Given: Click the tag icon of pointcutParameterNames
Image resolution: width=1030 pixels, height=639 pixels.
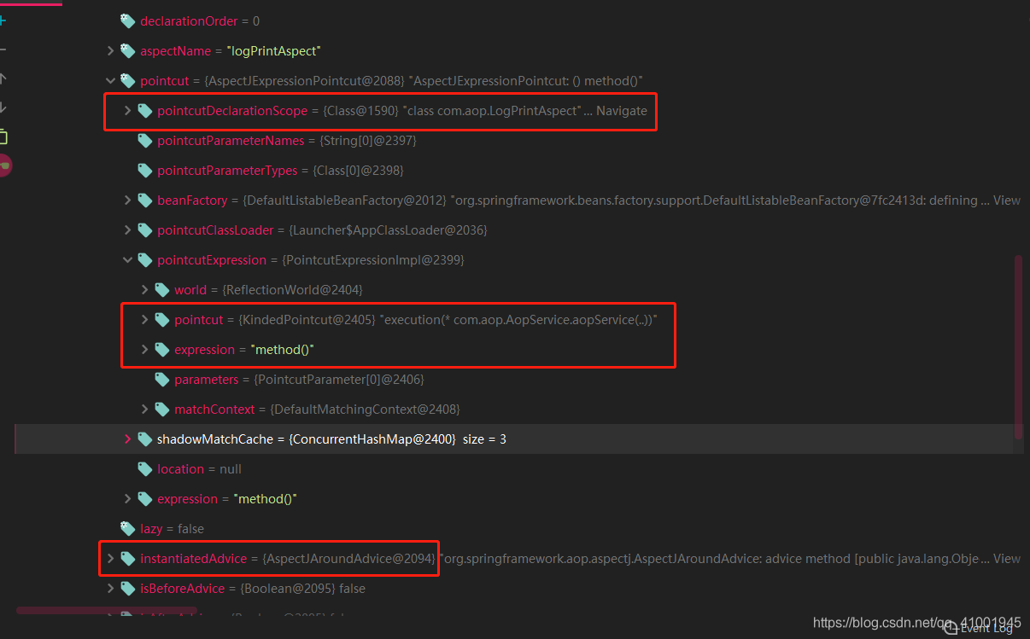Looking at the screenshot, I should click(145, 141).
